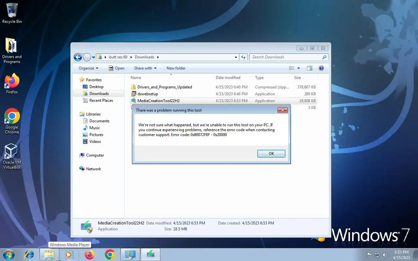Screen dimensions: 418x261
Task: Click the Action Center flag tray icon
Action: [369, 254]
